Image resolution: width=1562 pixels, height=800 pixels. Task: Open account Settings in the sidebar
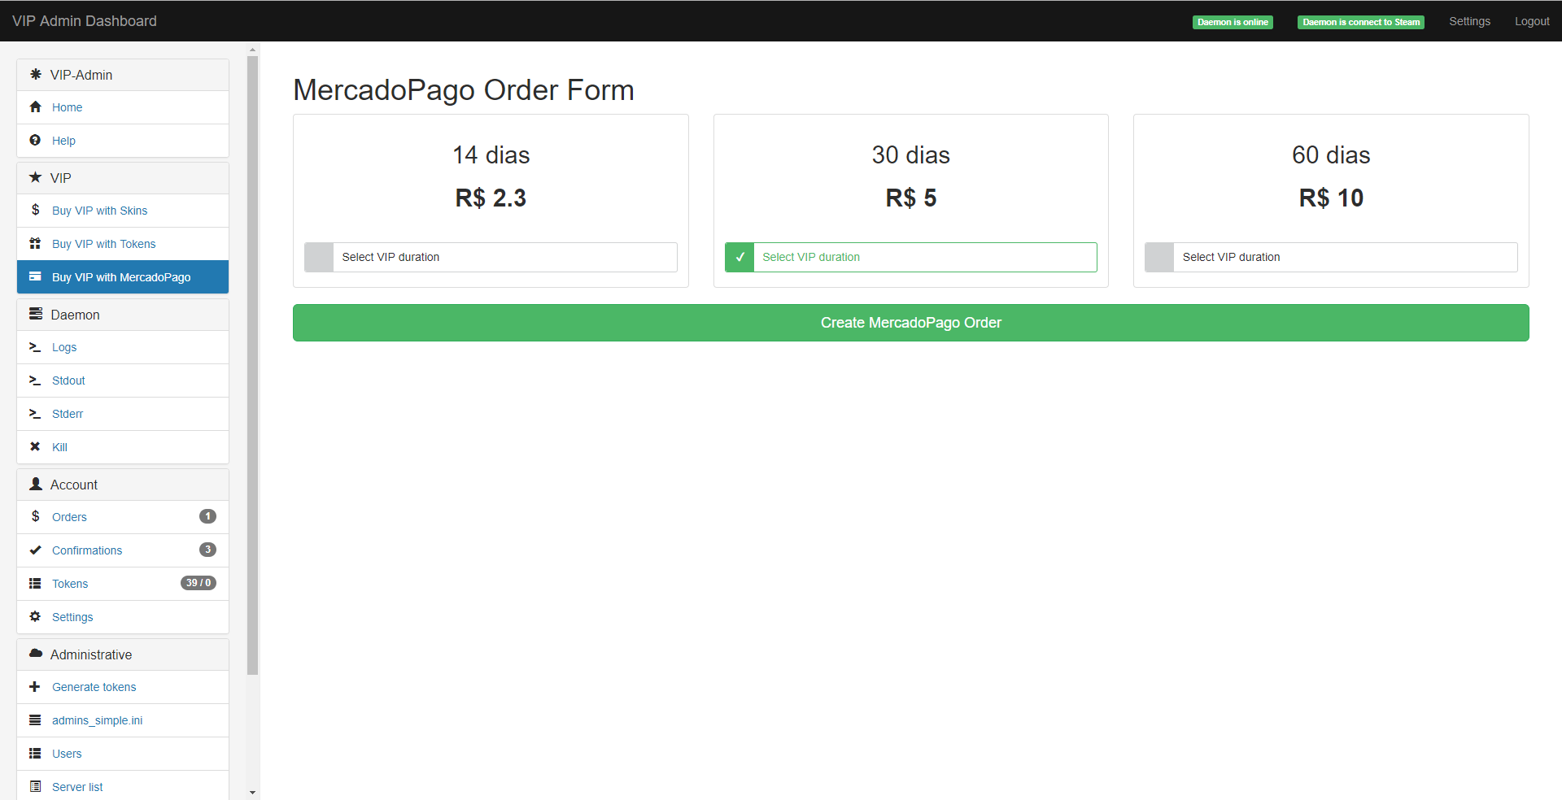(x=123, y=617)
